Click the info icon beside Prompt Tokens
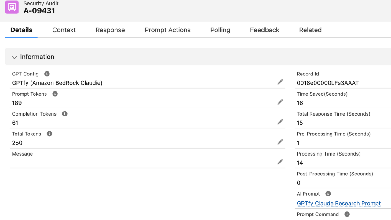Viewport: 391px width, 220px height. click(x=55, y=94)
